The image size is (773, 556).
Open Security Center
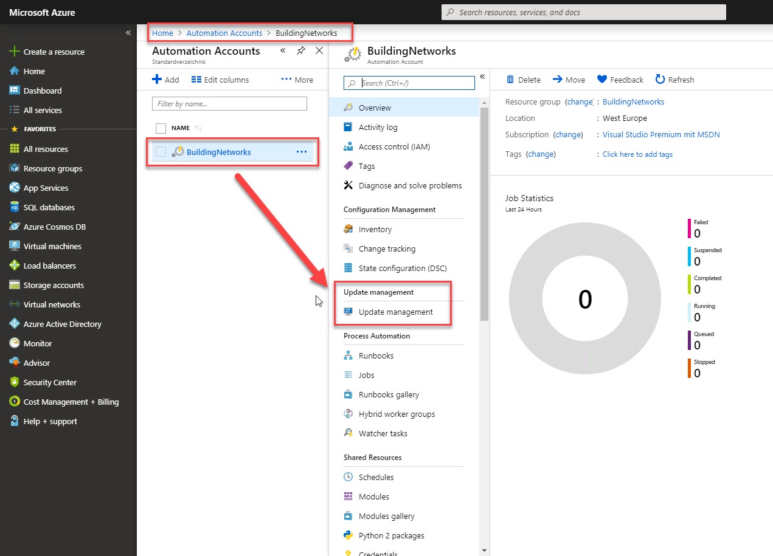[x=50, y=382]
